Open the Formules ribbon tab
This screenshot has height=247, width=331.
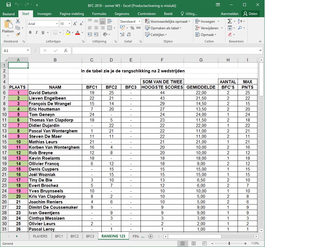click(x=99, y=14)
